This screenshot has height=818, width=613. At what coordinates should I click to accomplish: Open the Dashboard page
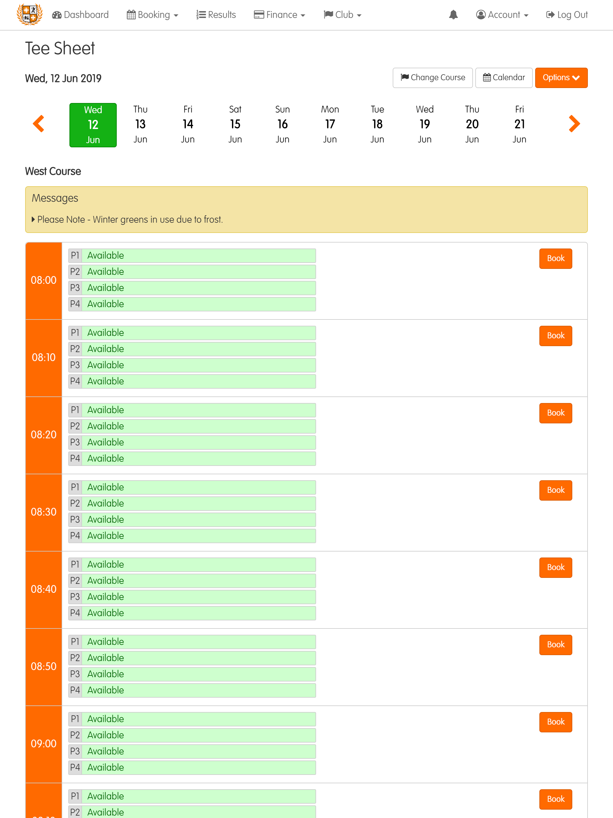pos(81,15)
